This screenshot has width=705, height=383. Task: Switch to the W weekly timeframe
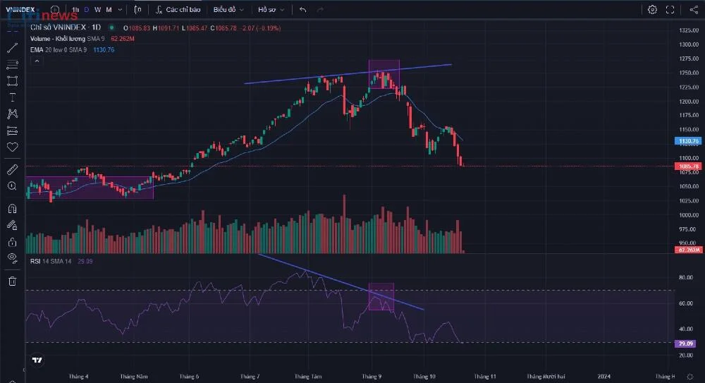click(x=97, y=9)
